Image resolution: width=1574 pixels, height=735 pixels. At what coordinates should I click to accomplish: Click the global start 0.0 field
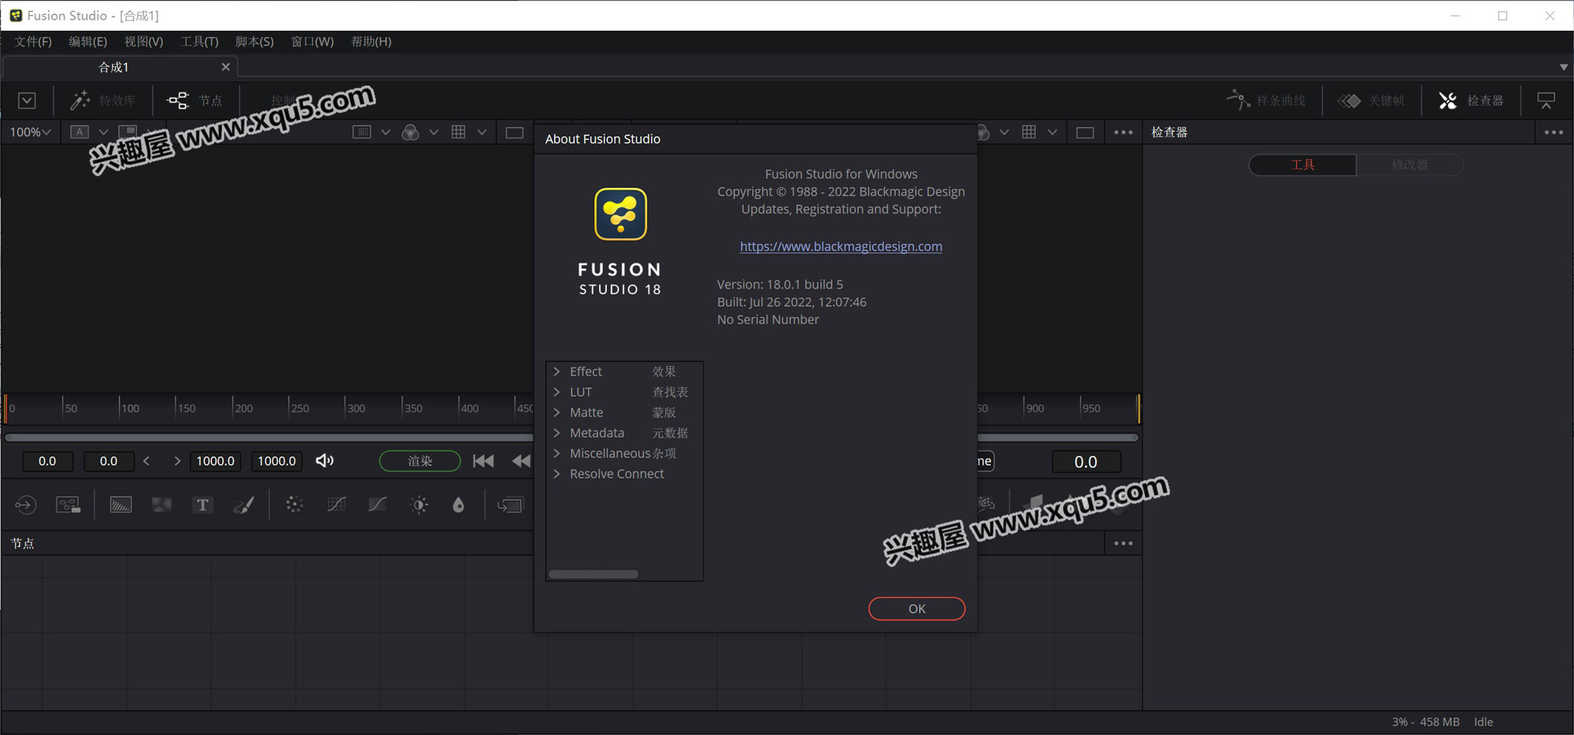47,461
